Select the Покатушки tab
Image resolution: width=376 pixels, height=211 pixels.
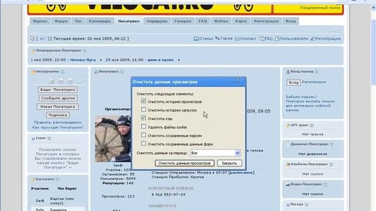[129, 21]
